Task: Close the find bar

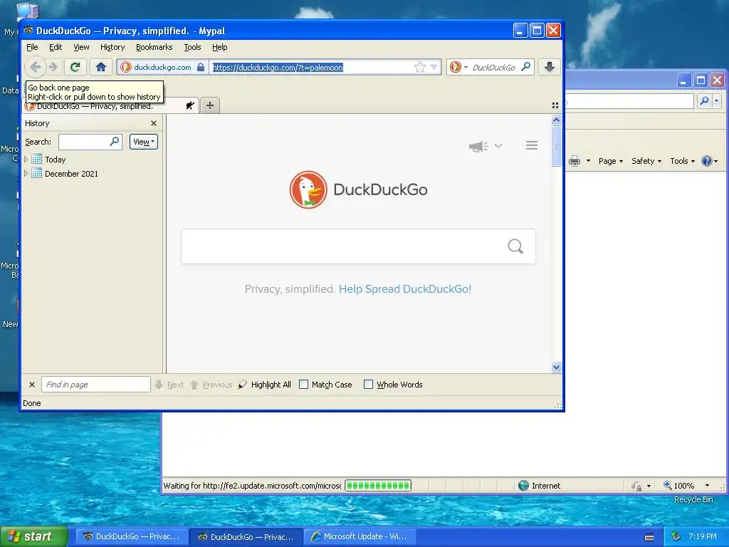Action: (x=32, y=385)
